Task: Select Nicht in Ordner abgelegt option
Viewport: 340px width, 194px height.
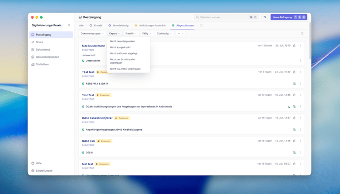Action: 128,53
